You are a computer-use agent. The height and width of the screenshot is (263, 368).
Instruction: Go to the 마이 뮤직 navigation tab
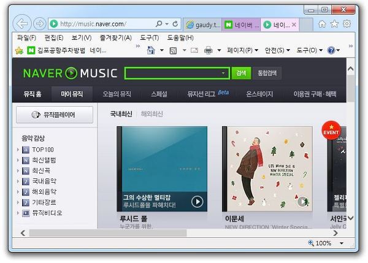click(x=72, y=94)
